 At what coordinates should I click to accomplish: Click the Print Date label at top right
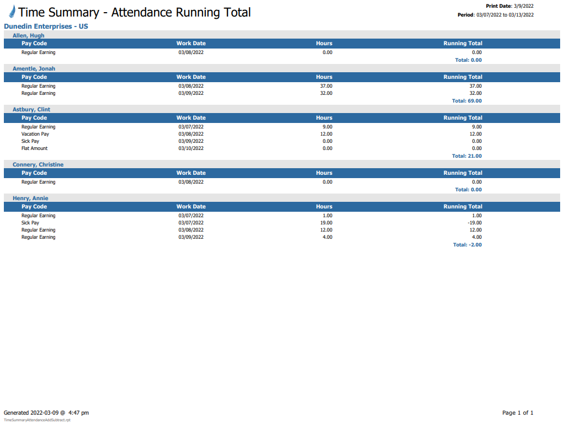pyautogui.click(x=499, y=6)
